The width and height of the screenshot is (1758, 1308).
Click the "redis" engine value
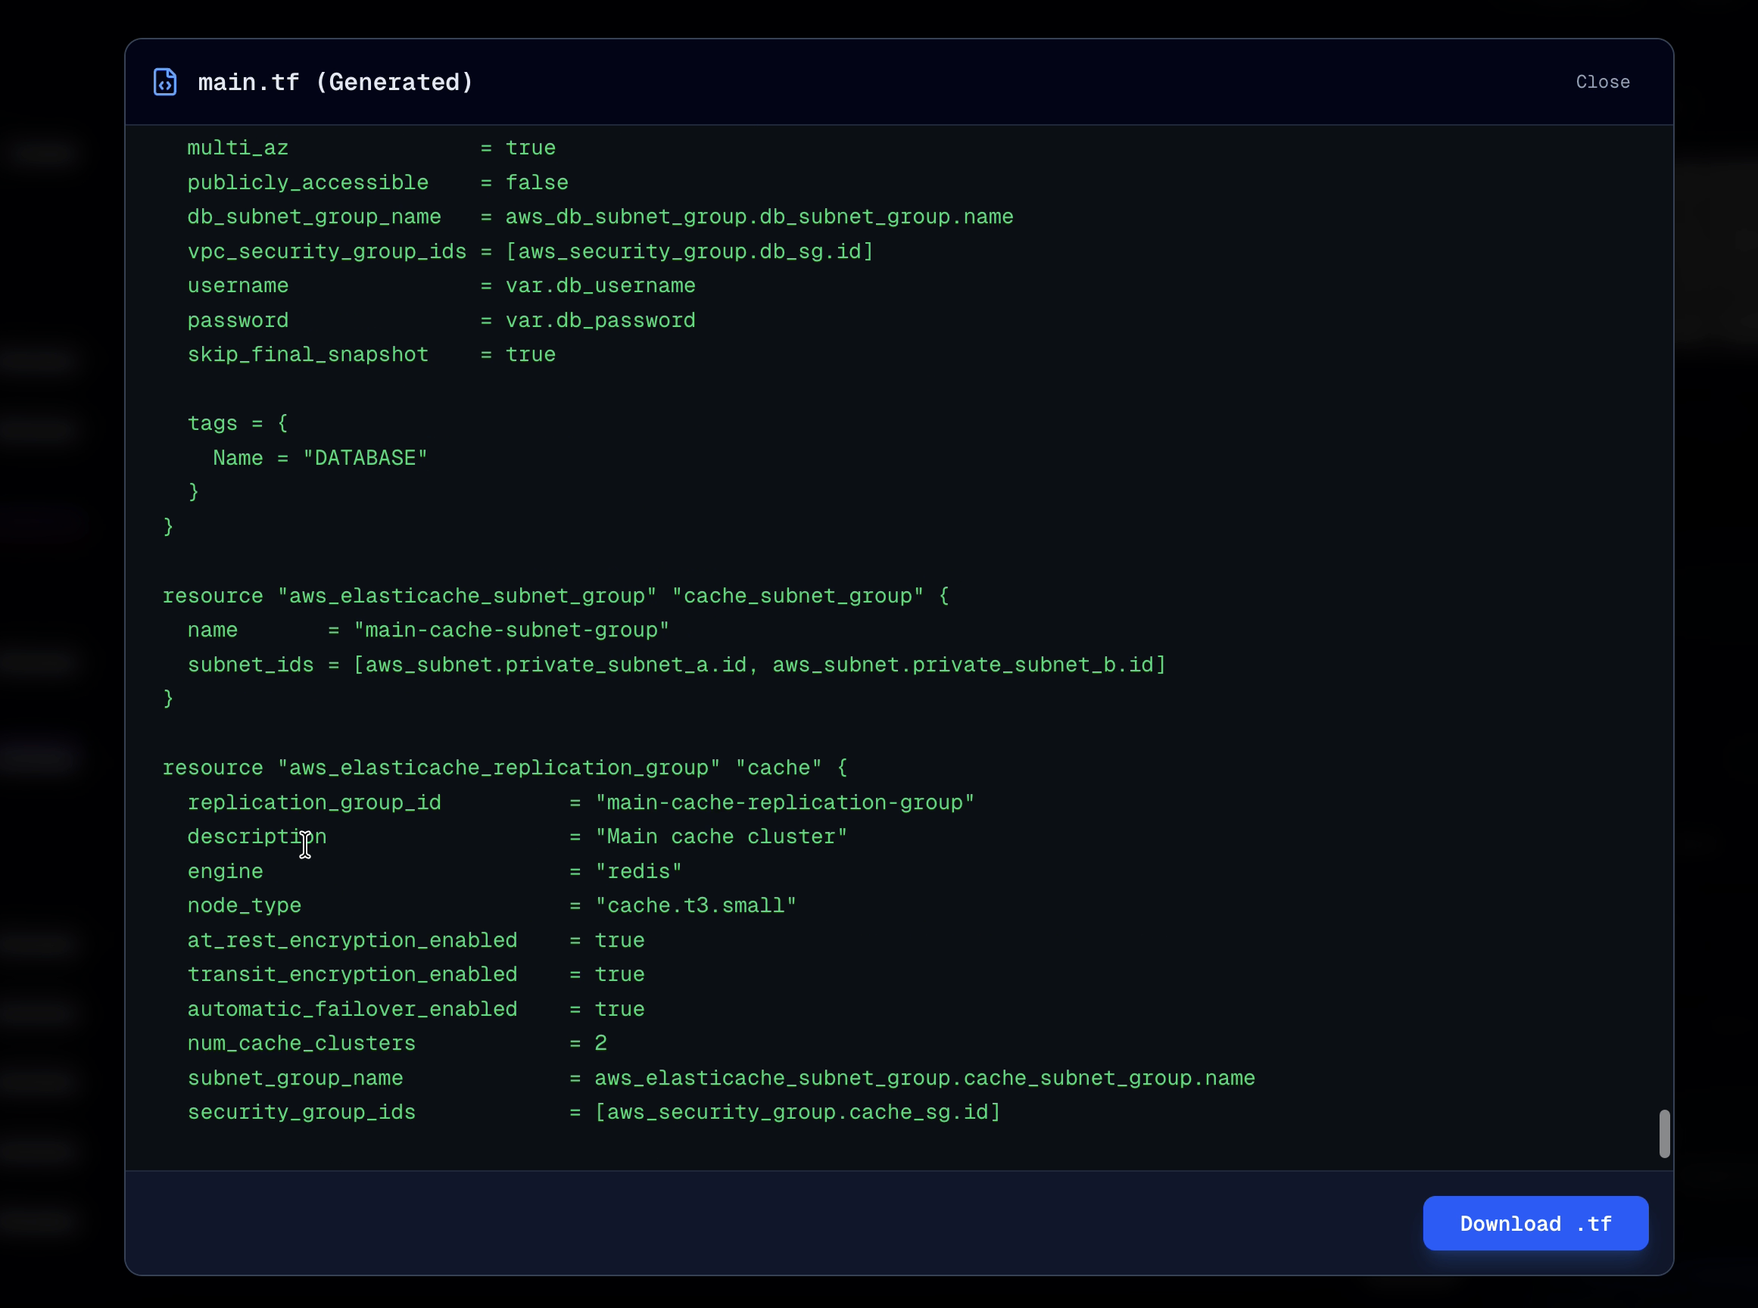point(637,872)
